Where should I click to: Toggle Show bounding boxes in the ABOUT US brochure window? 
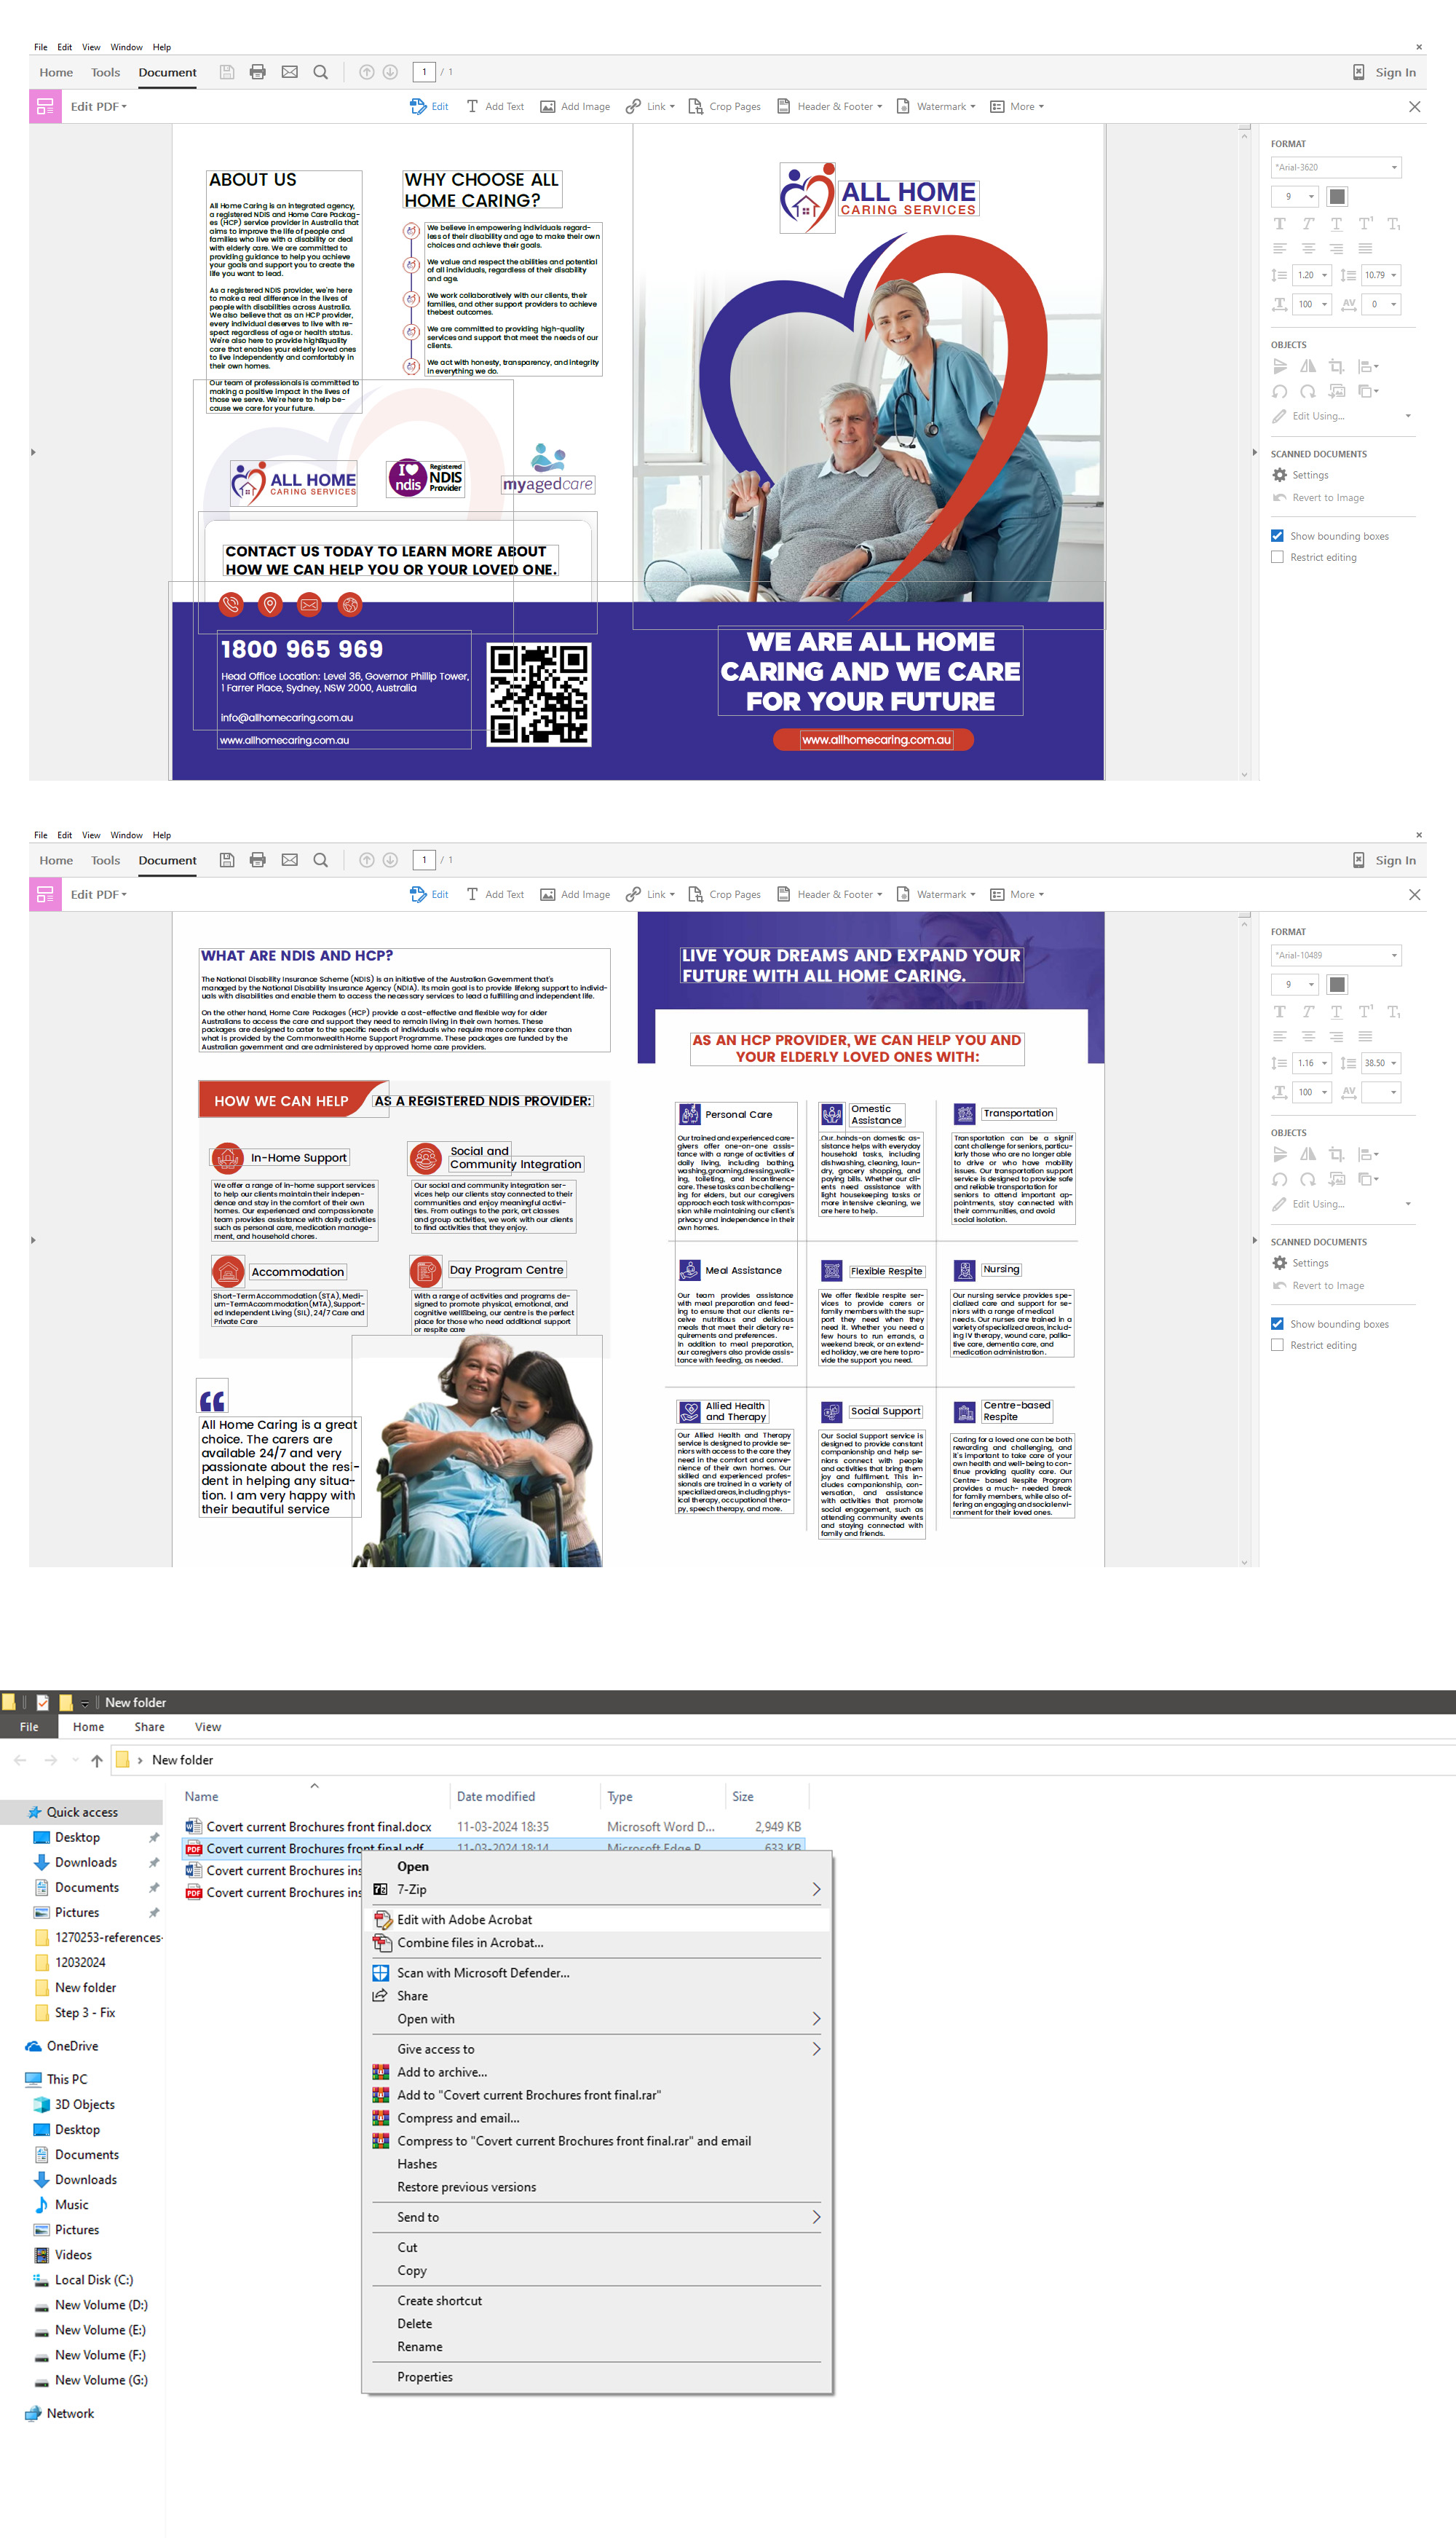[1277, 536]
